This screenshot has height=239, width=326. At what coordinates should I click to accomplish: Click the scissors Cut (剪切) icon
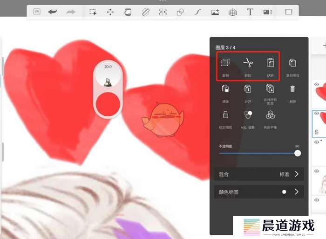(248, 63)
